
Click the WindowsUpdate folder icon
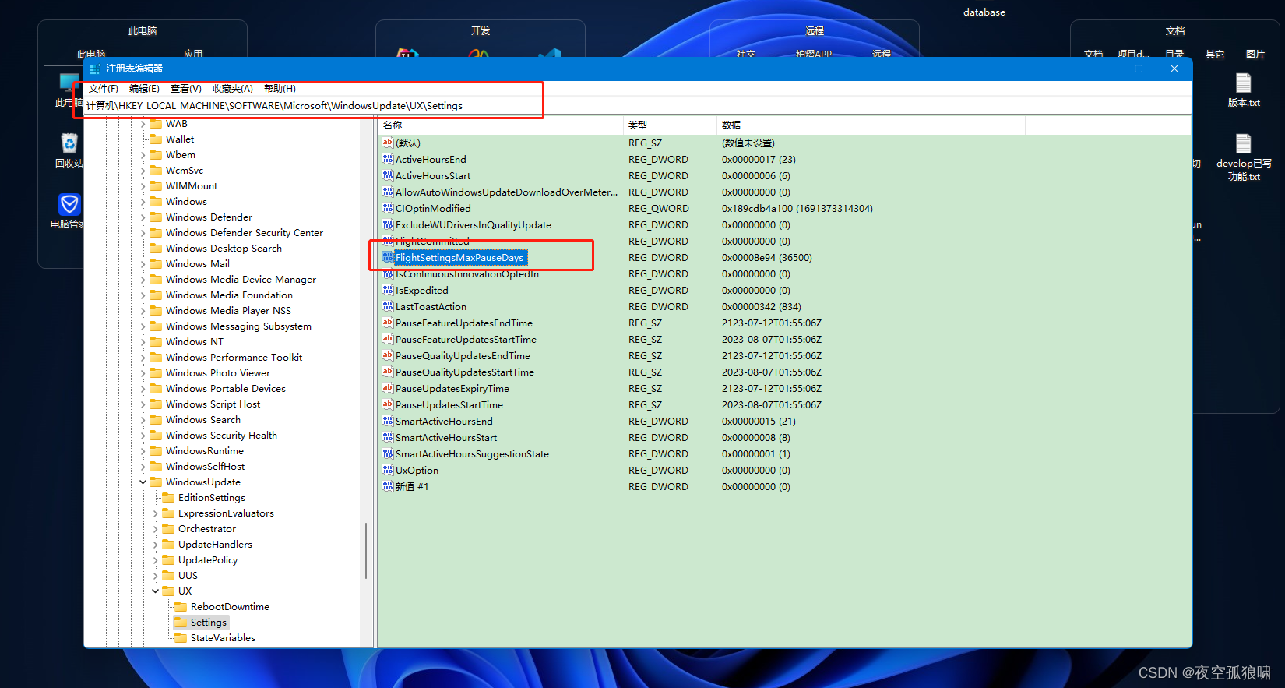156,482
